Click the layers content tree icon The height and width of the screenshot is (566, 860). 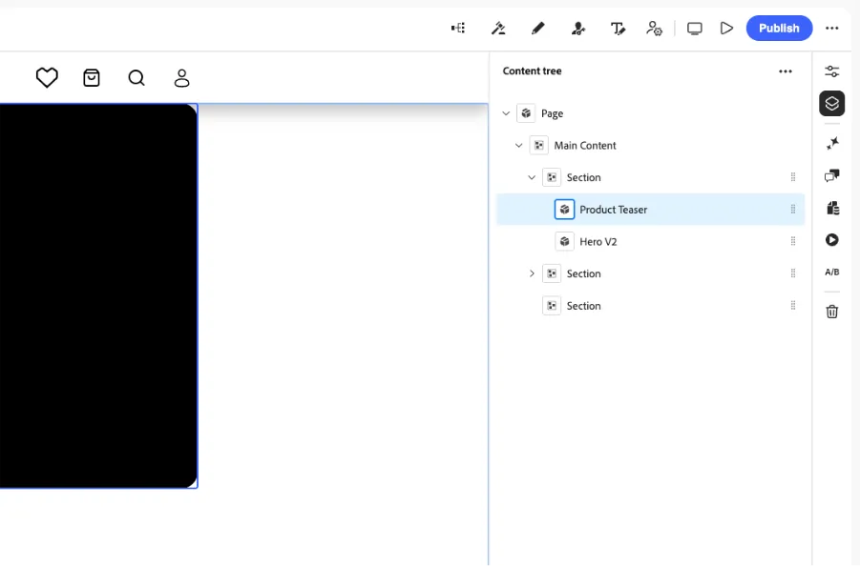(832, 104)
